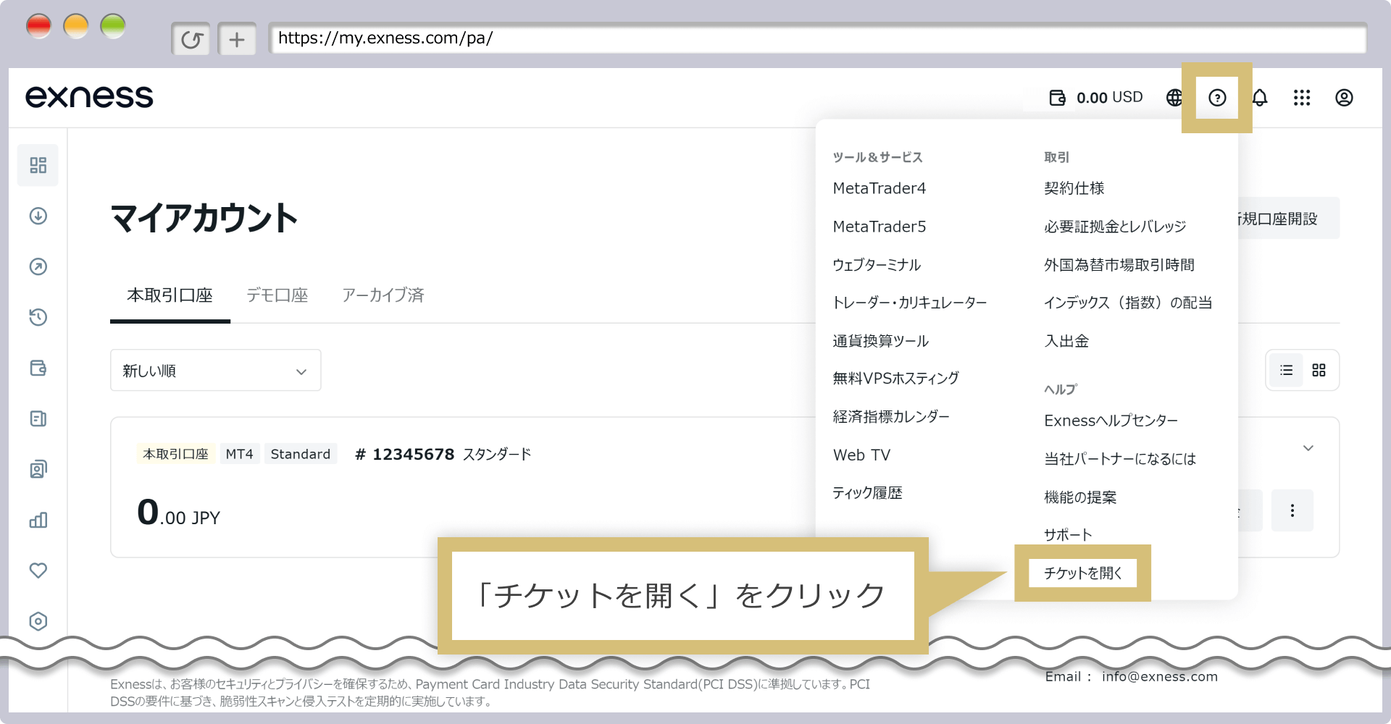
Task: Open 必要証拠金とレバレッジ menu item
Action: [x=1115, y=227]
